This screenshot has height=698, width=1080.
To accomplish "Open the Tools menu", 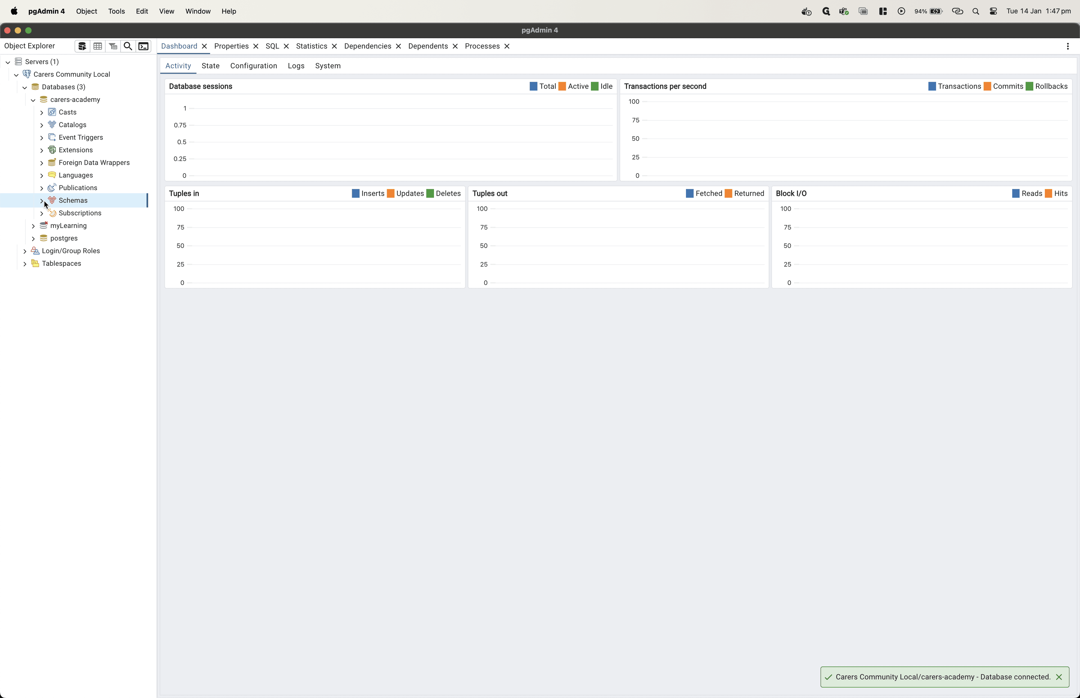I will click(x=116, y=11).
